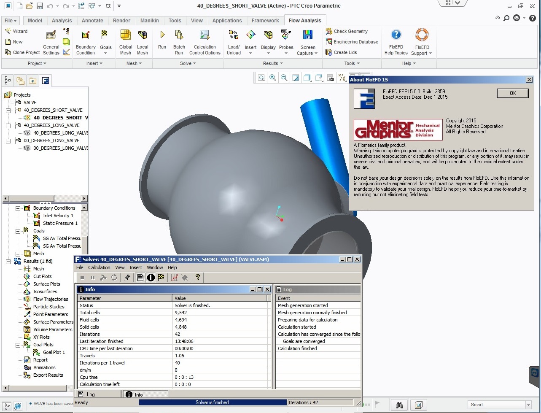Open Calculation menu in Solver window

[99, 267]
